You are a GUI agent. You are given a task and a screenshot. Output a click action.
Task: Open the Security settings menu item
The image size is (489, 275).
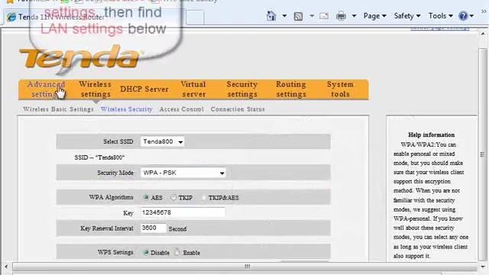(x=242, y=89)
